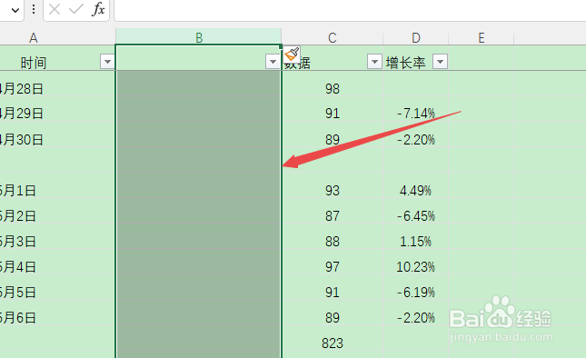
Task: Select the data cell with value 98
Action: click(x=333, y=84)
